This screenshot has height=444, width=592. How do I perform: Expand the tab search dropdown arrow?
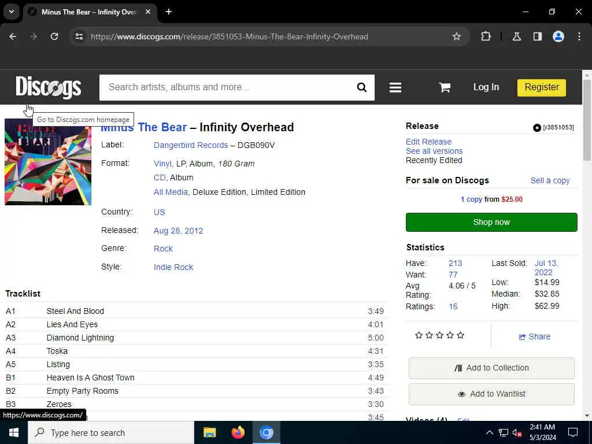tap(12, 12)
